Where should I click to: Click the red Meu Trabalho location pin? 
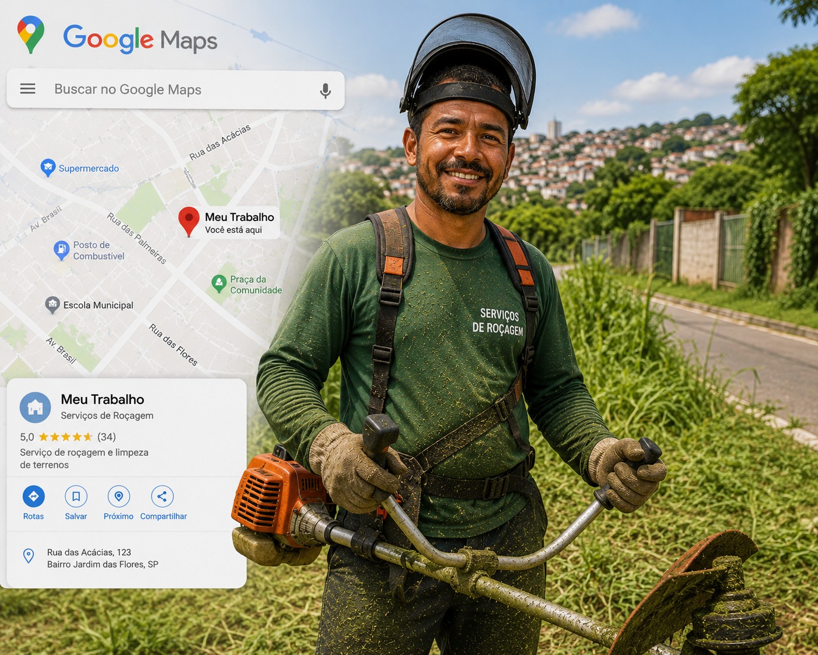(x=188, y=222)
